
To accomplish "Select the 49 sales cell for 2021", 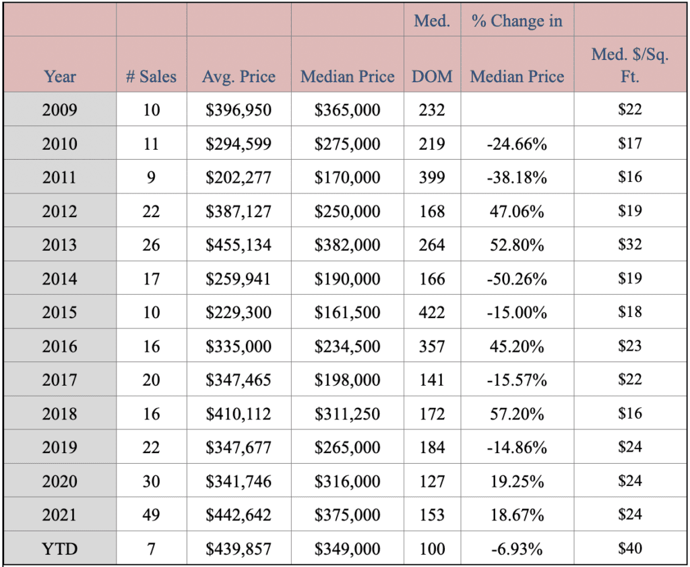I will point(151,514).
